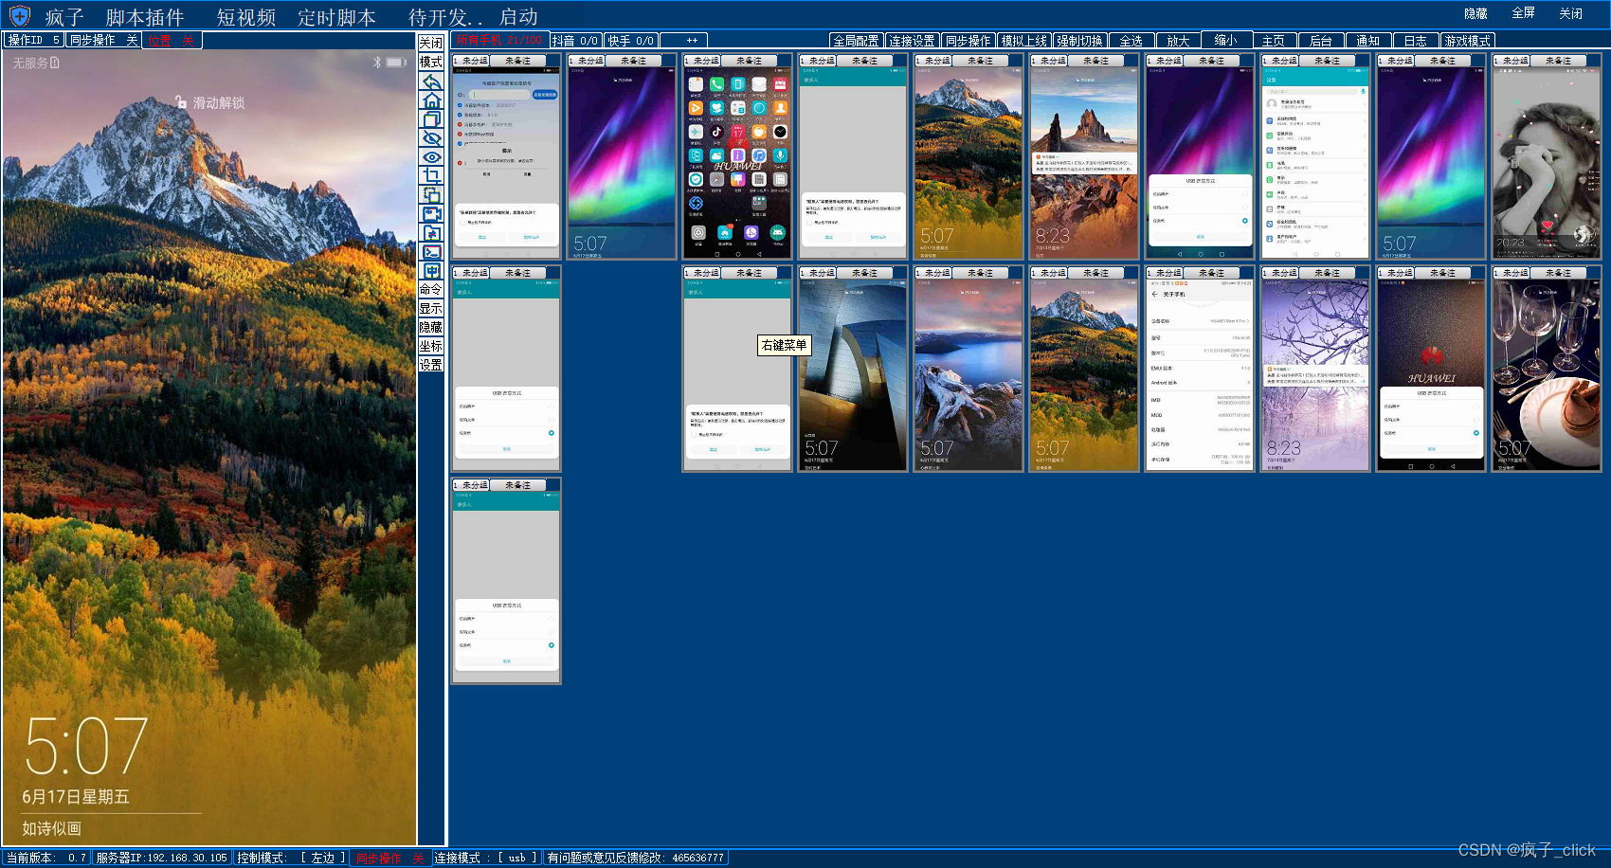The width and height of the screenshot is (1611, 868).
Task: Click the 关闭 button atop vertical toolbar
Action: coord(431,43)
